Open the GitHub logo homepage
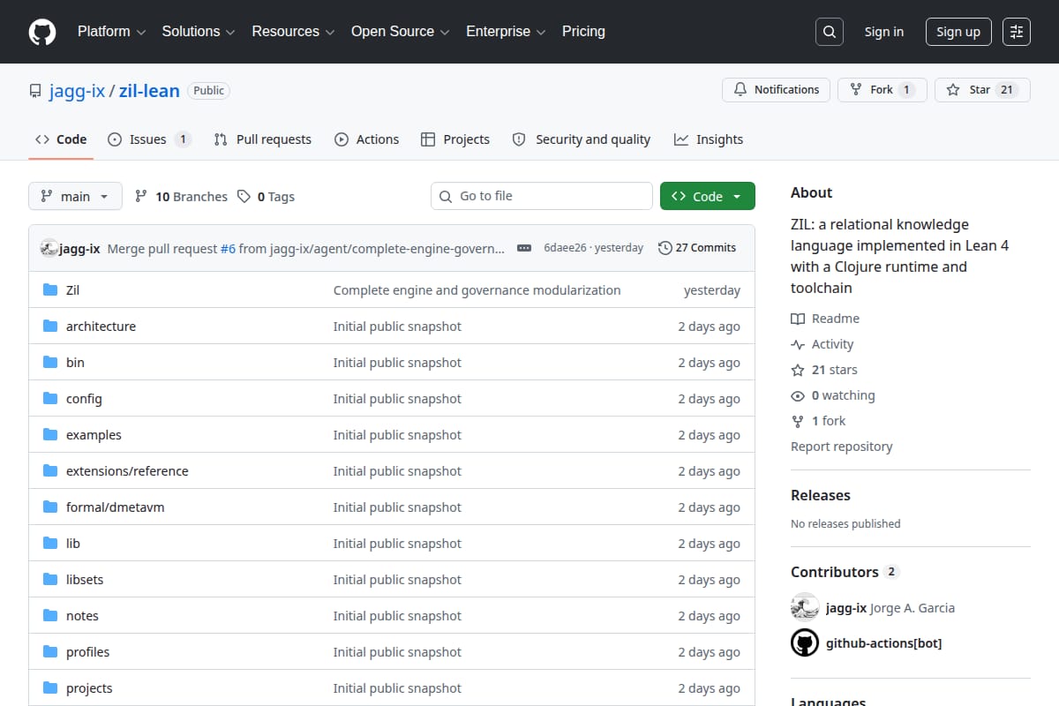 [x=42, y=32]
